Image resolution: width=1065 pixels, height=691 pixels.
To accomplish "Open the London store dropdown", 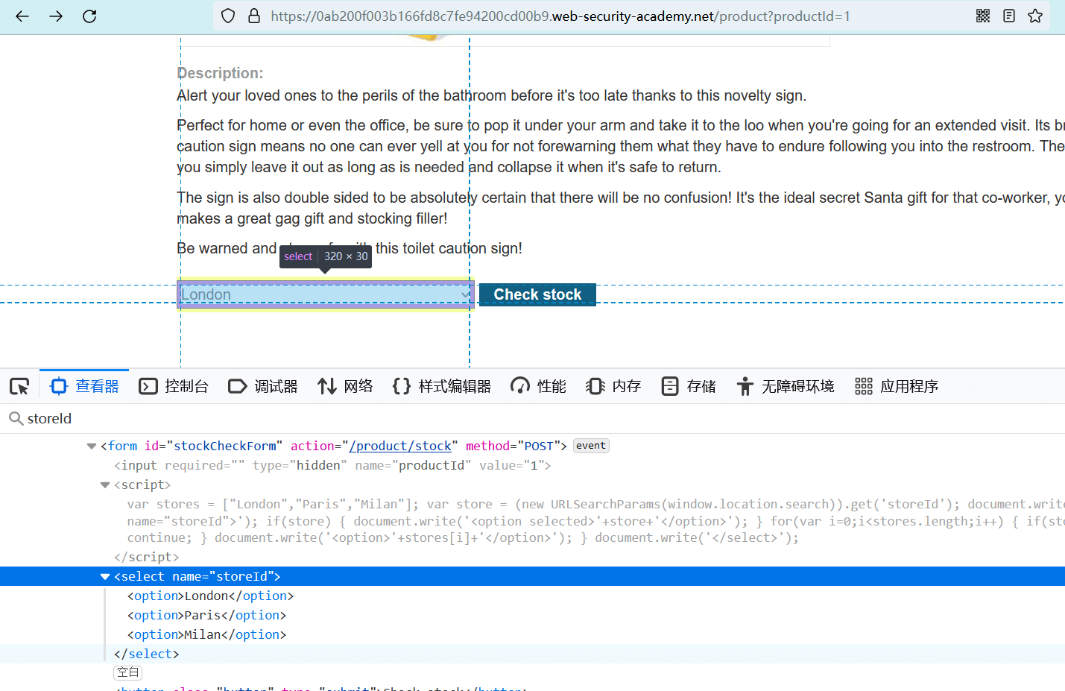I will coord(326,294).
